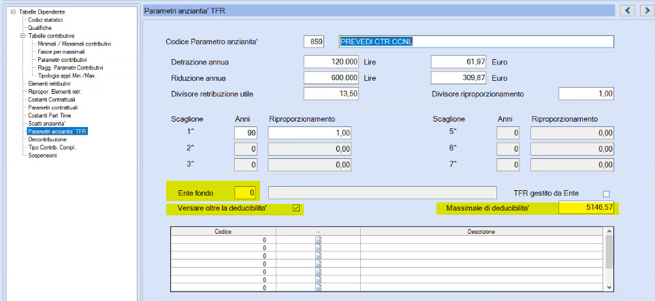Click Massimale di deducibilita' field 5146,57
655x301 pixels.
(x=586, y=208)
